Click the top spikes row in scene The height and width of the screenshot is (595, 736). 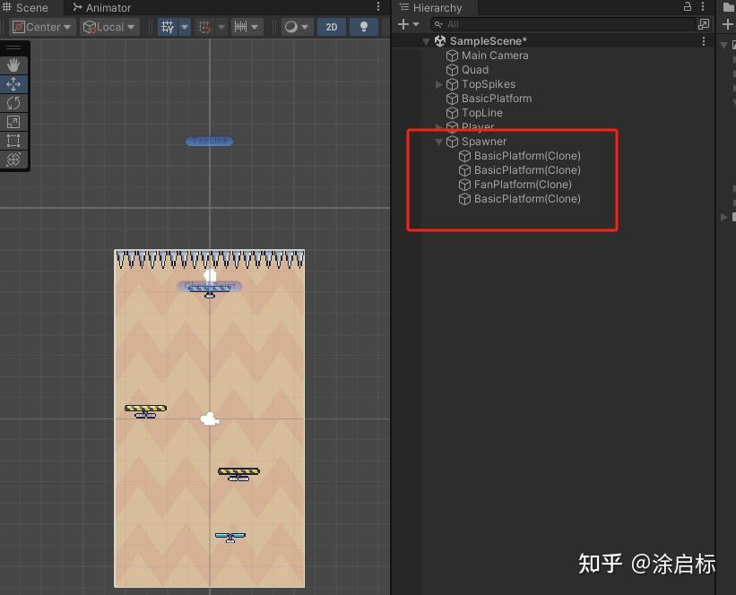point(210,260)
